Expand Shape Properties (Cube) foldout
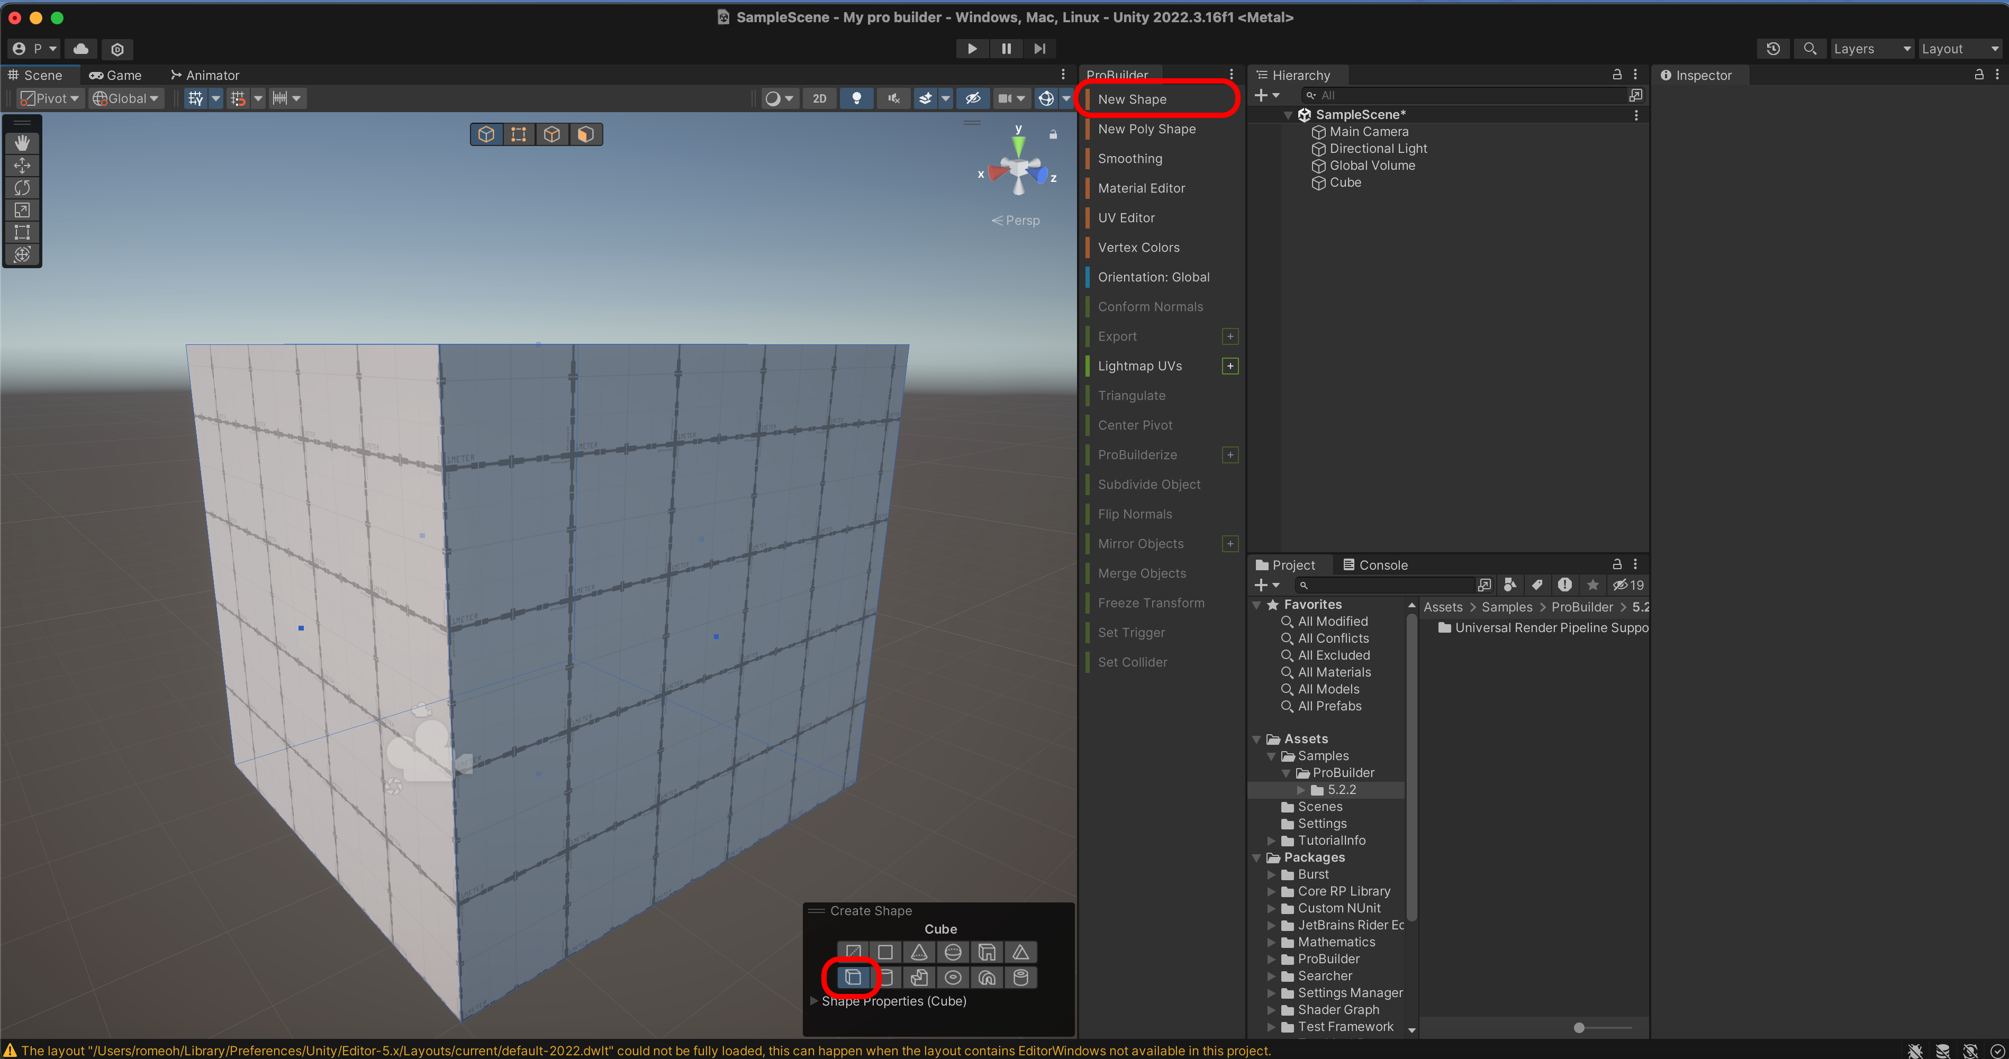 click(814, 1001)
